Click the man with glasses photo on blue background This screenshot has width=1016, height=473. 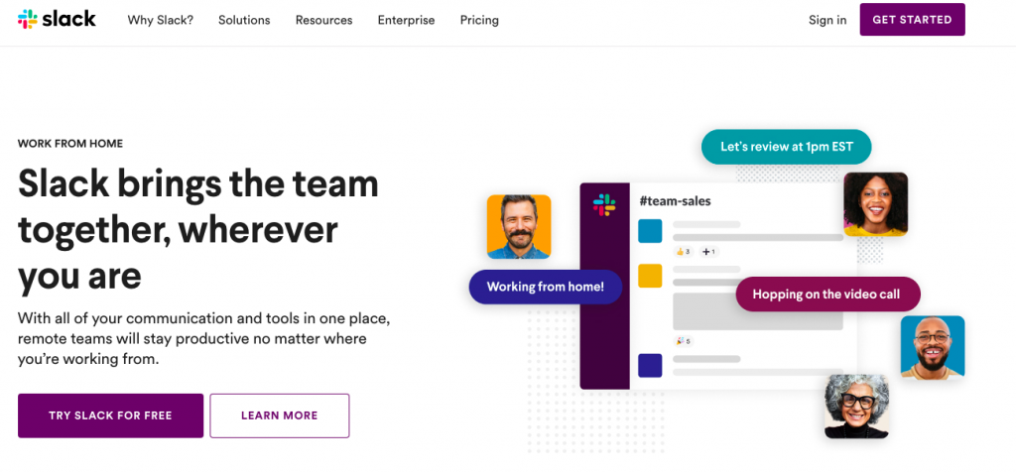(933, 347)
